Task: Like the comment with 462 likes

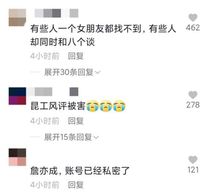Action: pos(193,18)
